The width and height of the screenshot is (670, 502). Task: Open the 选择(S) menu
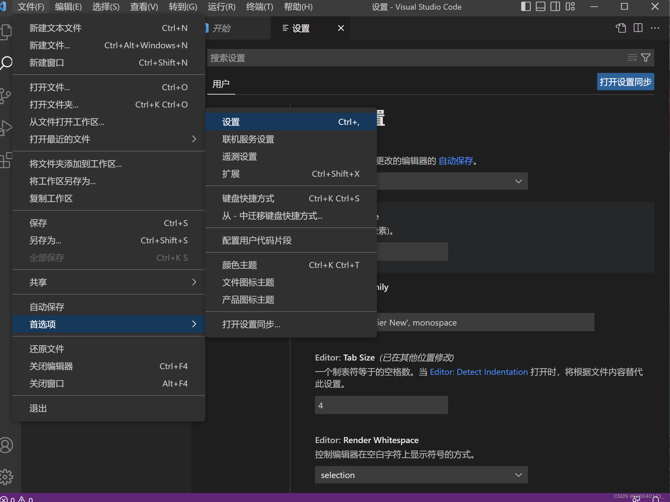click(106, 7)
